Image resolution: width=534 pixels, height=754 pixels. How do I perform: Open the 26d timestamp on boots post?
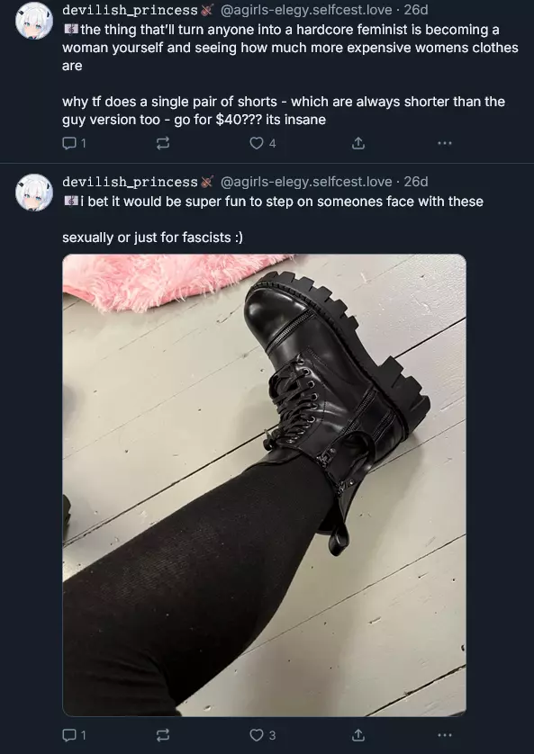click(x=416, y=182)
